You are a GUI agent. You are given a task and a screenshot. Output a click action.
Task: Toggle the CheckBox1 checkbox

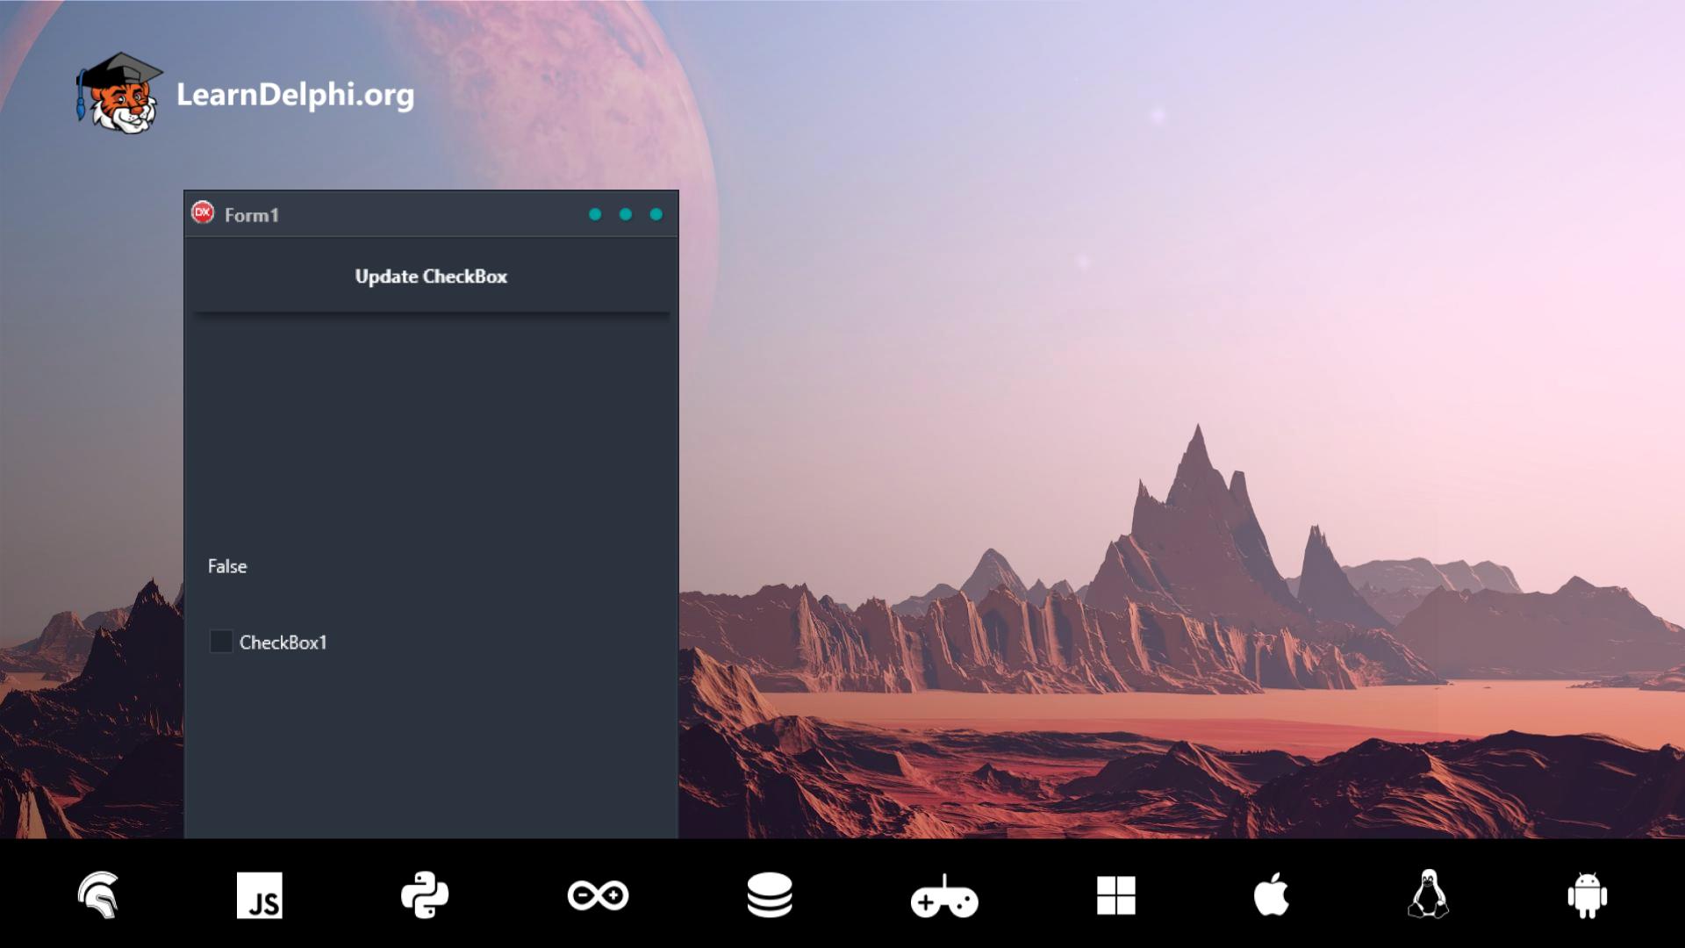[x=221, y=642]
